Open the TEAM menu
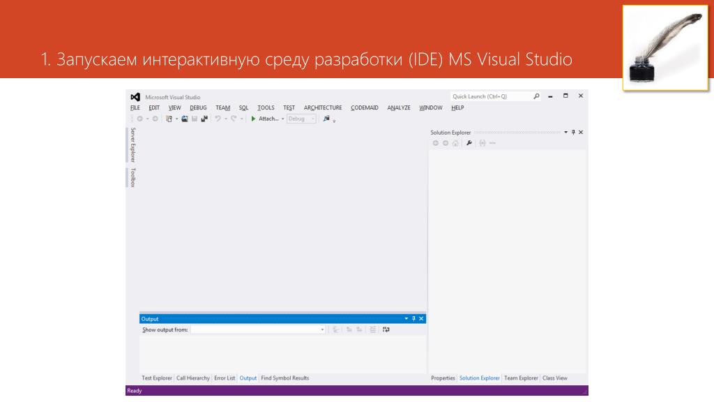Viewport: 714px width, 402px height. (222, 108)
